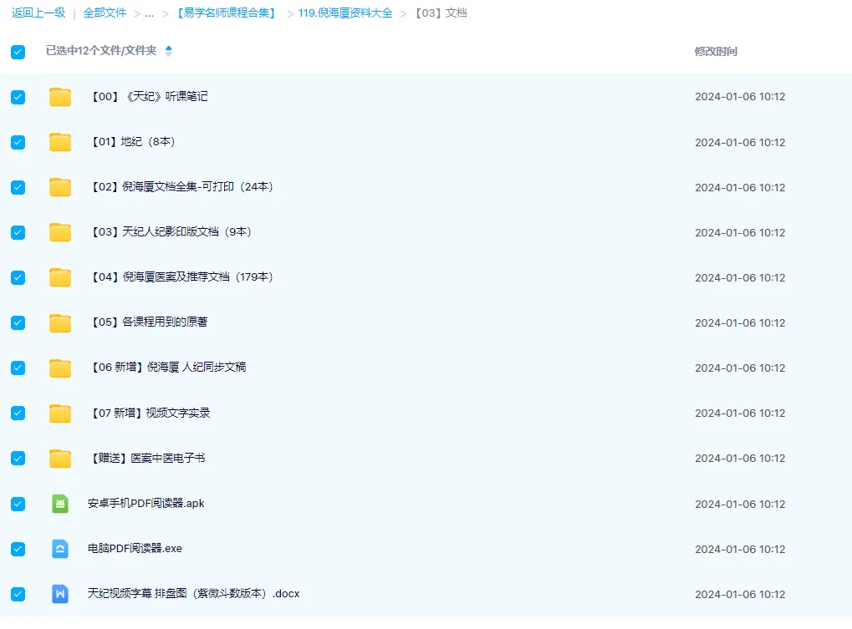The image size is (852, 629).
Task: Click the folder icon for 【赠送】医案中医电子书
Action: coord(59,459)
